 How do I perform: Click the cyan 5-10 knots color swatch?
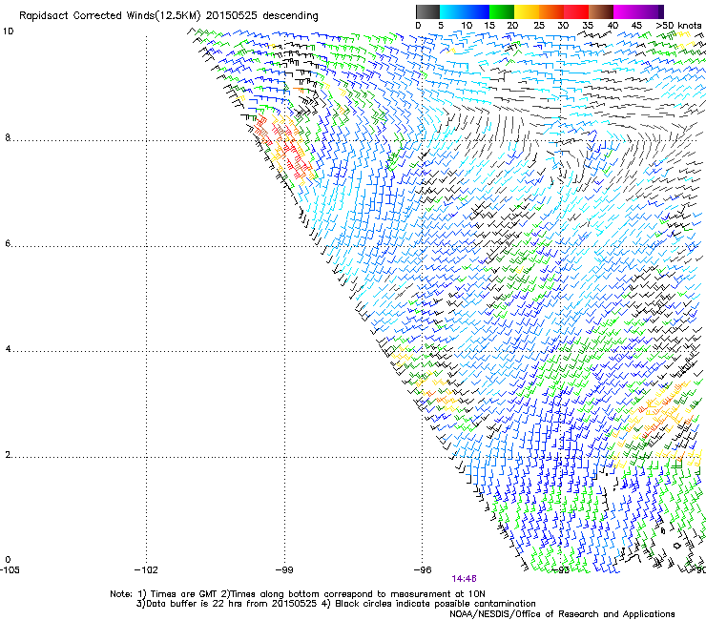[452, 11]
